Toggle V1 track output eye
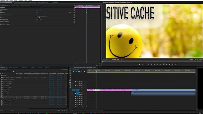 pyautogui.click(x=81, y=90)
